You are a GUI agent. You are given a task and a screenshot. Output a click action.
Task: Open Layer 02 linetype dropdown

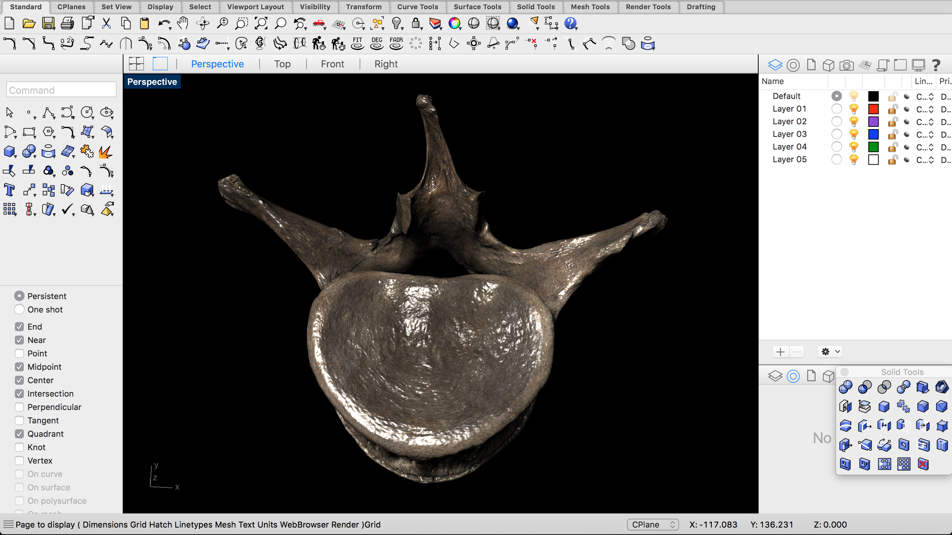(925, 122)
